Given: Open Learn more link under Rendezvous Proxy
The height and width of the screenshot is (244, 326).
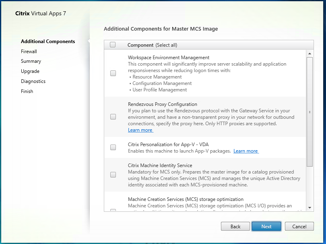Looking at the screenshot, I should point(140,130).
